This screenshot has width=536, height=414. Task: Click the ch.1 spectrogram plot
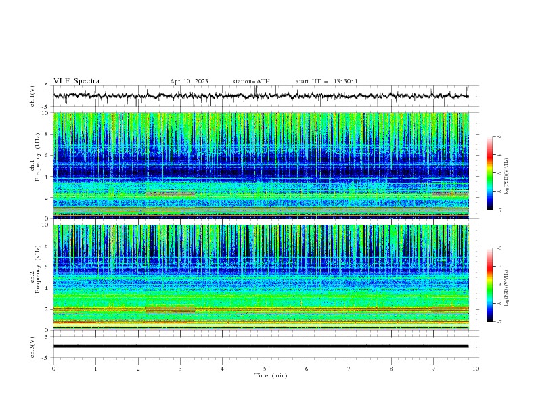click(261, 165)
